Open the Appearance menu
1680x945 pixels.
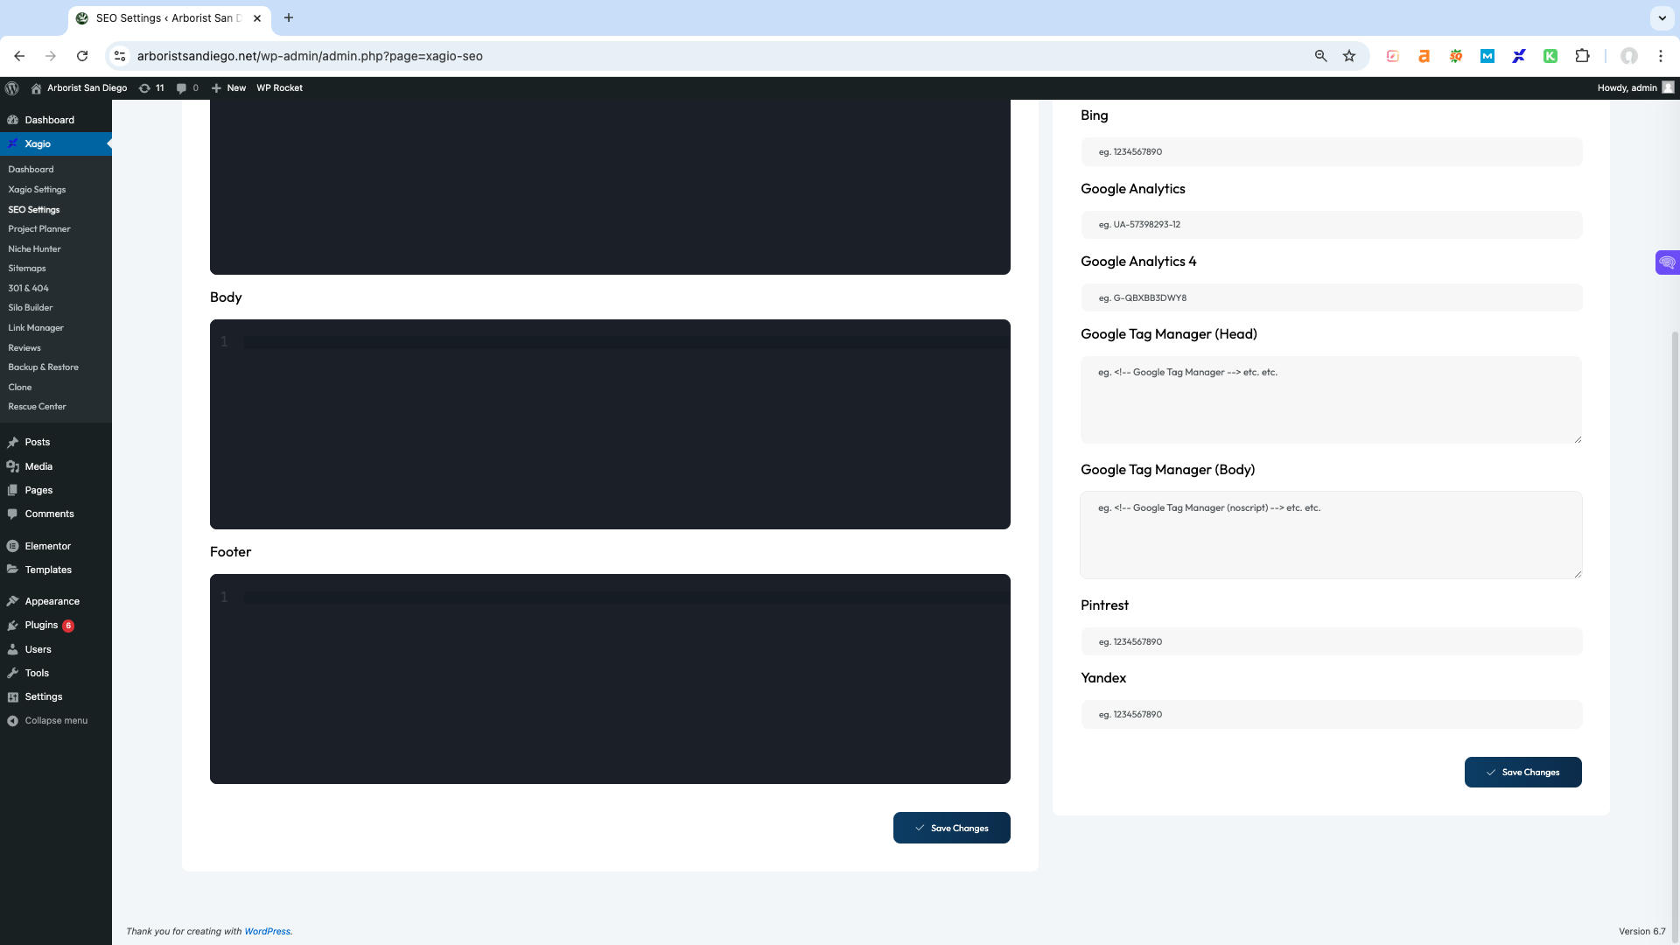[52, 601]
